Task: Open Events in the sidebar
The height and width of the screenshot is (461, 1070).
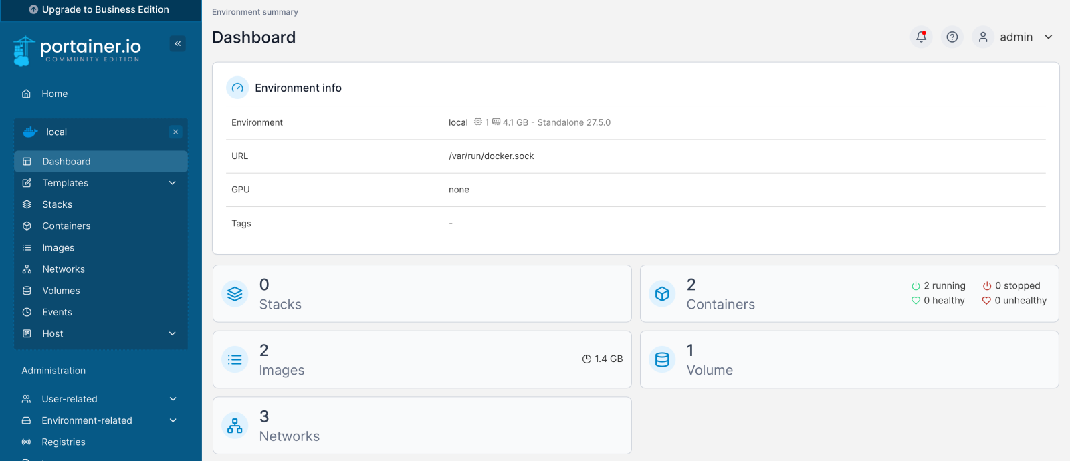Action: (x=57, y=312)
